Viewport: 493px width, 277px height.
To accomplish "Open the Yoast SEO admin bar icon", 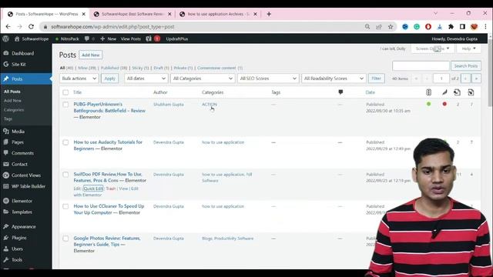I will coord(149,38).
